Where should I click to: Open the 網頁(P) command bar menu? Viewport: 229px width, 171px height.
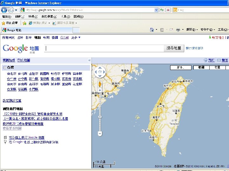click(x=192, y=30)
